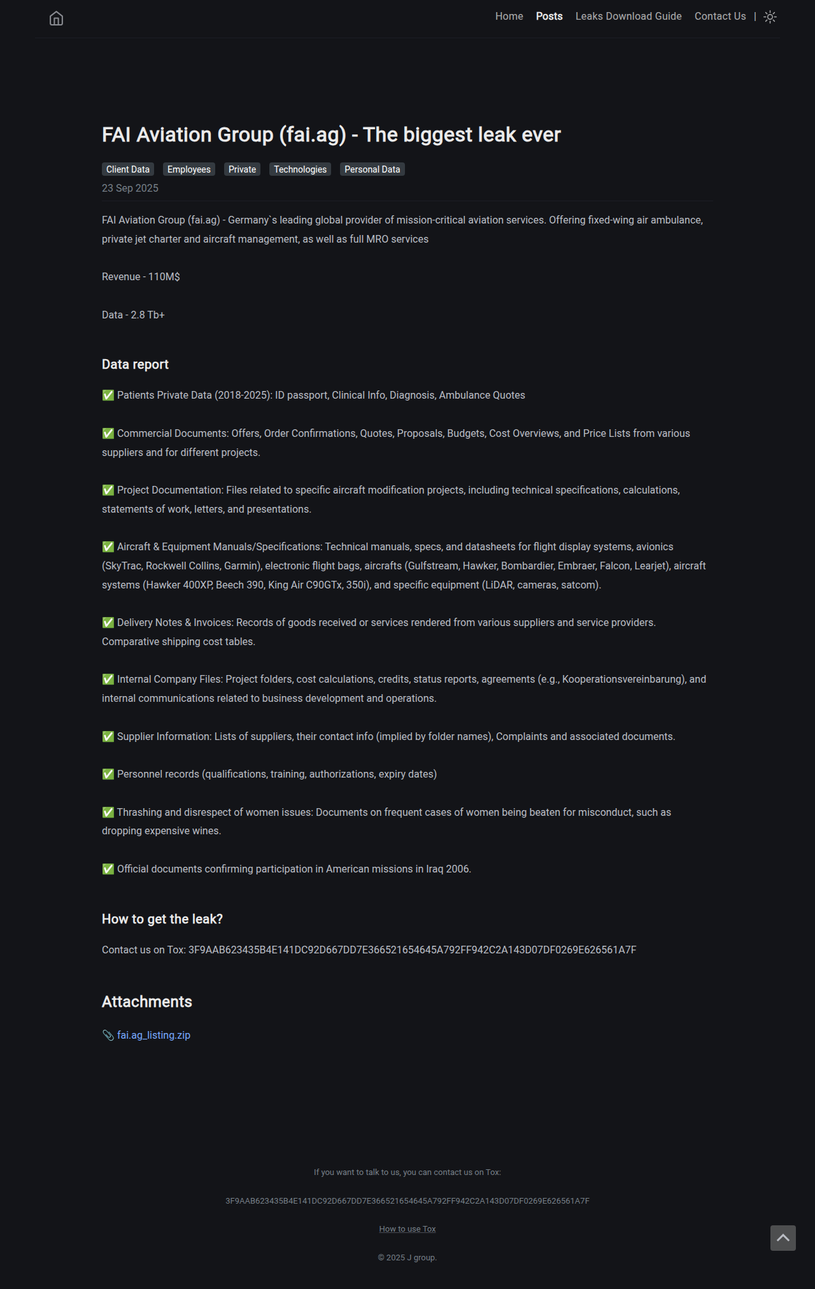This screenshot has height=1289, width=815.
Task: Click the post title heading
Action: pyautogui.click(x=331, y=135)
